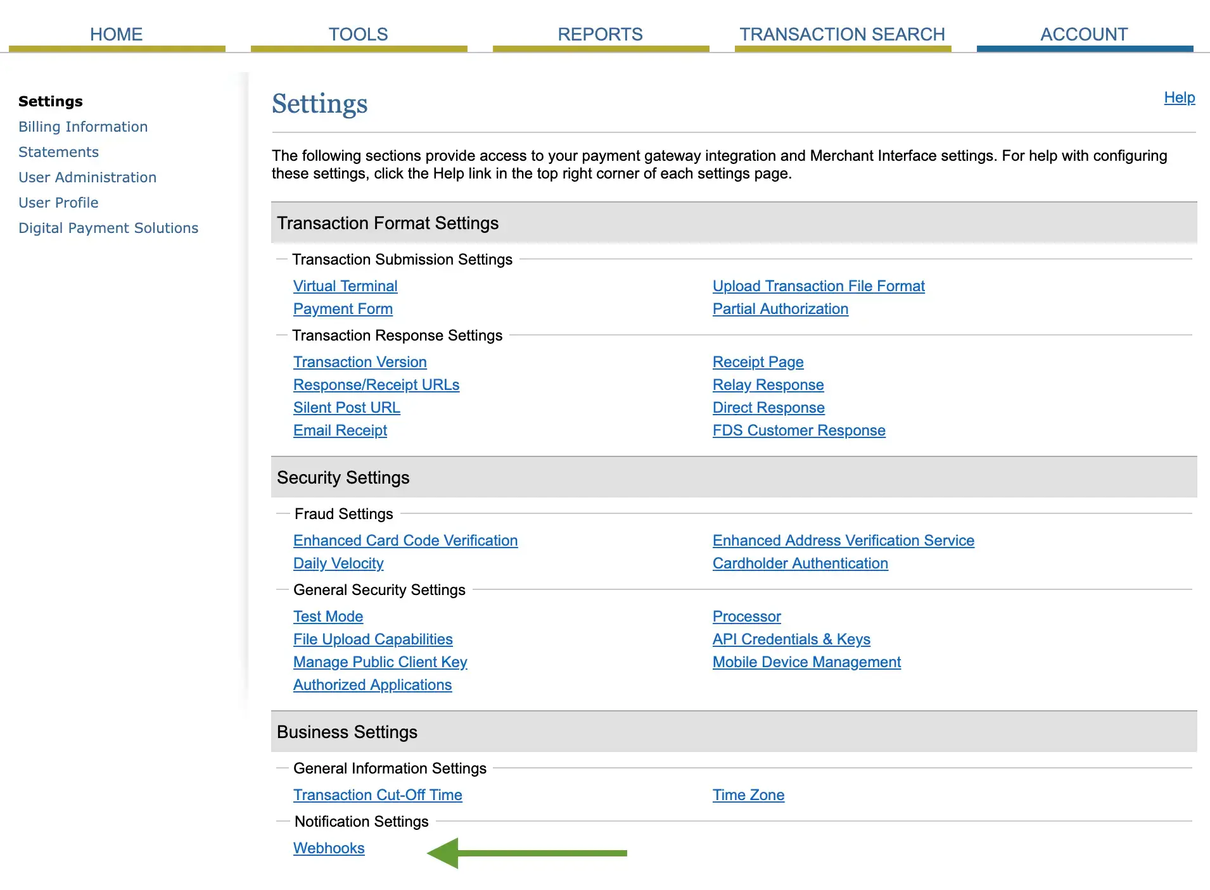
Task: Open the Receipt Page link
Action: click(x=758, y=362)
